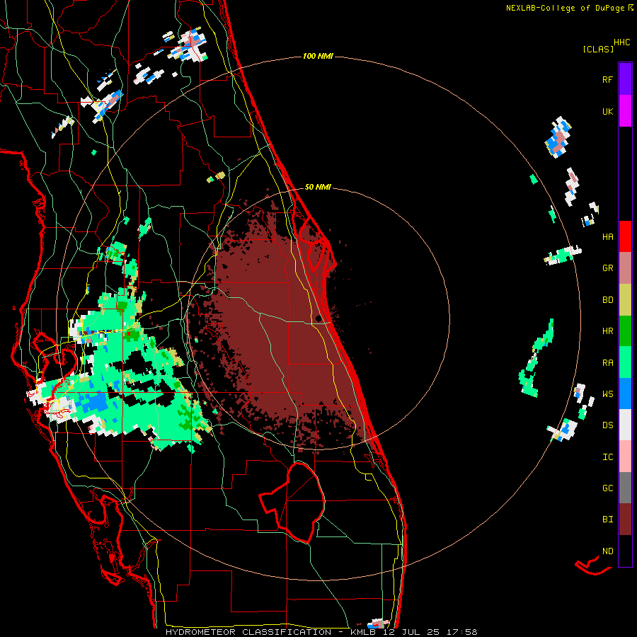
Task: Click the HR legend label
Action: coord(607,331)
